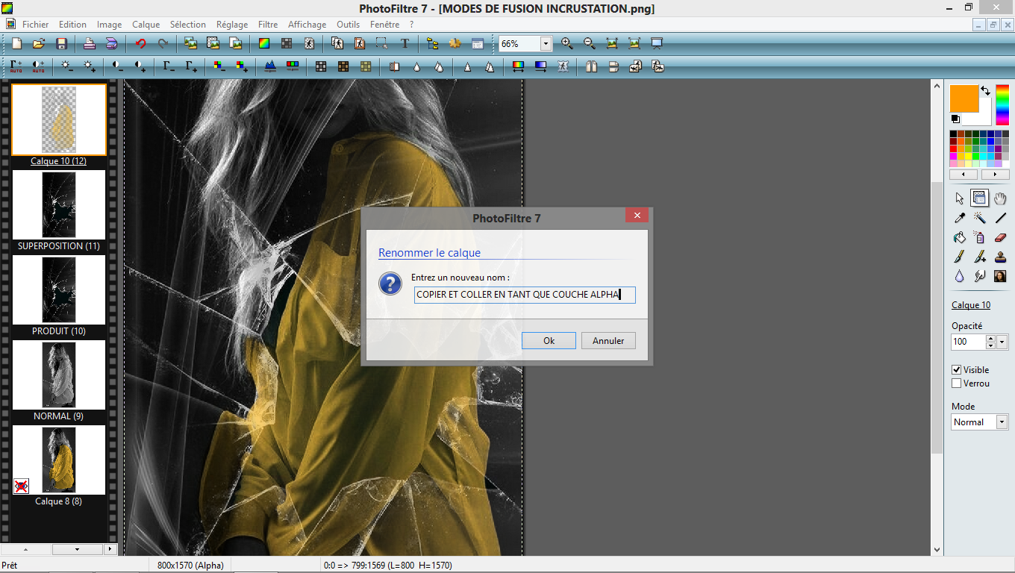The width and height of the screenshot is (1015, 573).
Task: Click the Opacité value field
Action: pyautogui.click(x=968, y=342)
